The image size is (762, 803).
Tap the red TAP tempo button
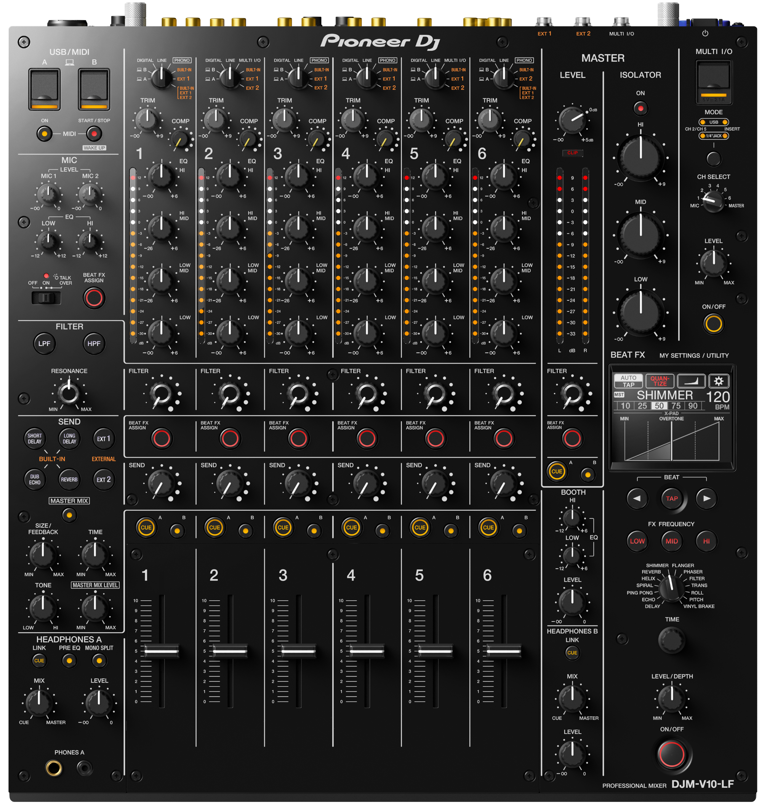pyautogui.click(x=671, y=498)
